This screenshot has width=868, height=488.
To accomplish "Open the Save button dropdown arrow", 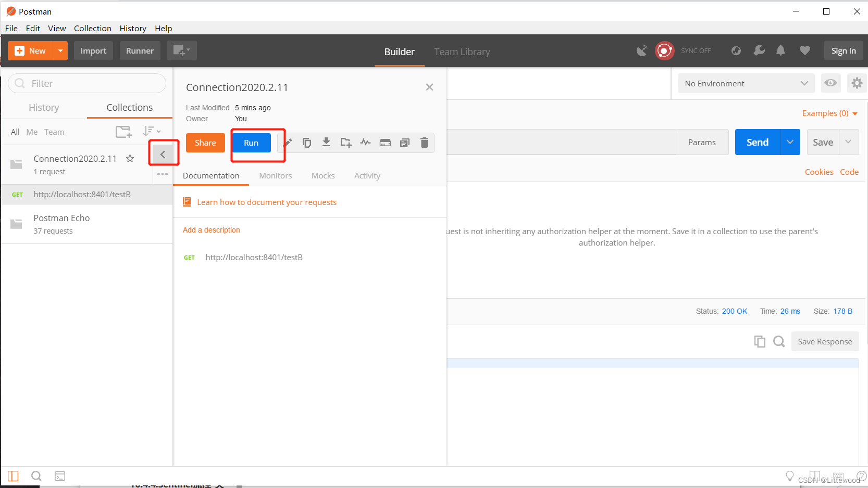I will (x=849, y=142).
